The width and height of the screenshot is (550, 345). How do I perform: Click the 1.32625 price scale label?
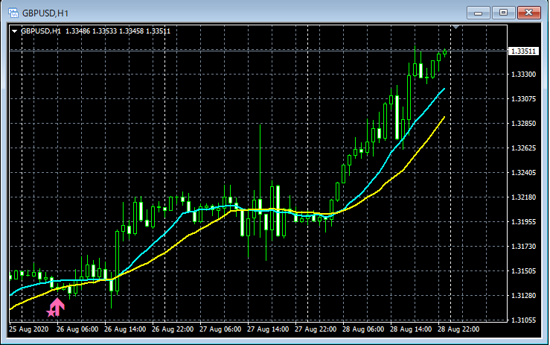pyautogui.click(x=524, y=148)
